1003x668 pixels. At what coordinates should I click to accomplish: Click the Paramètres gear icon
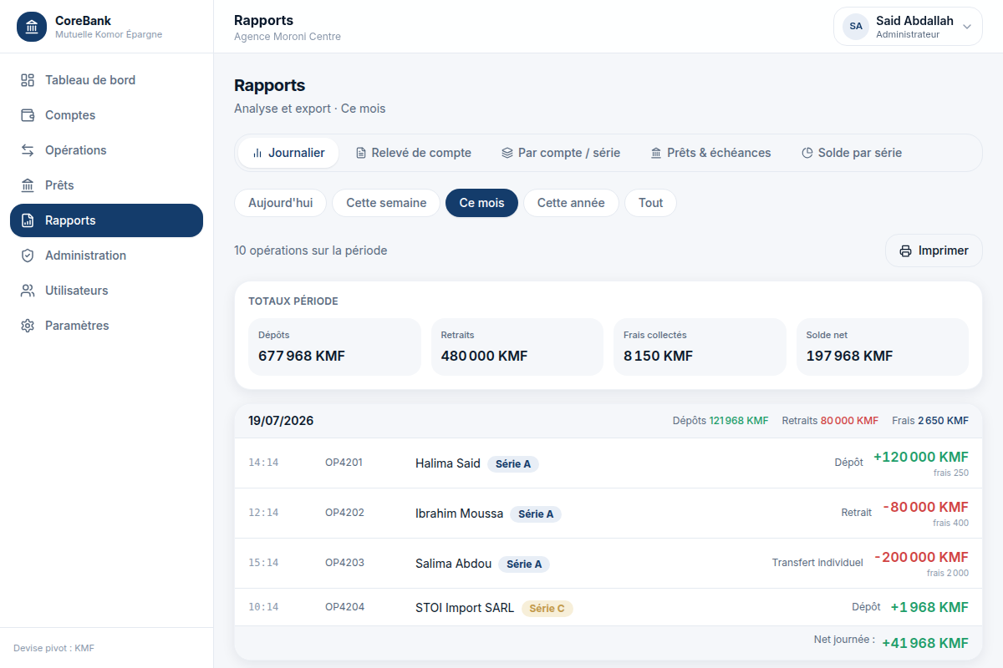[x=28, y=326]
